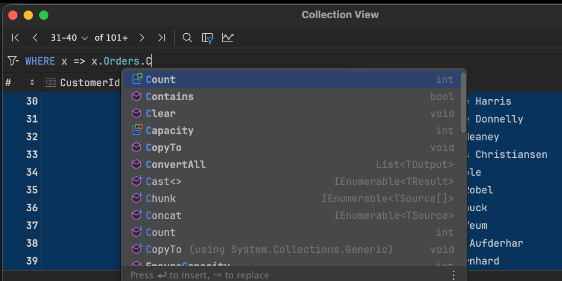Select the Count property suggestion
The height and width of the screenshot is (281, 562).
click(161, 80)
